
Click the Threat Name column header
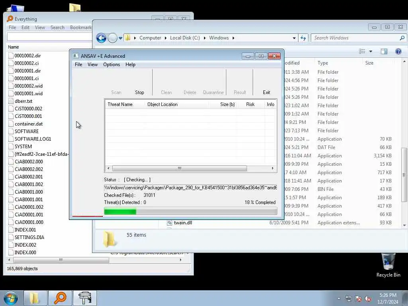click(125, 104)
